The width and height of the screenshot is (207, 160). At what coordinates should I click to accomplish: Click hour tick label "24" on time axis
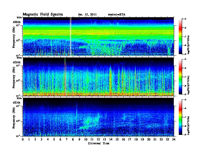point(174,140)
